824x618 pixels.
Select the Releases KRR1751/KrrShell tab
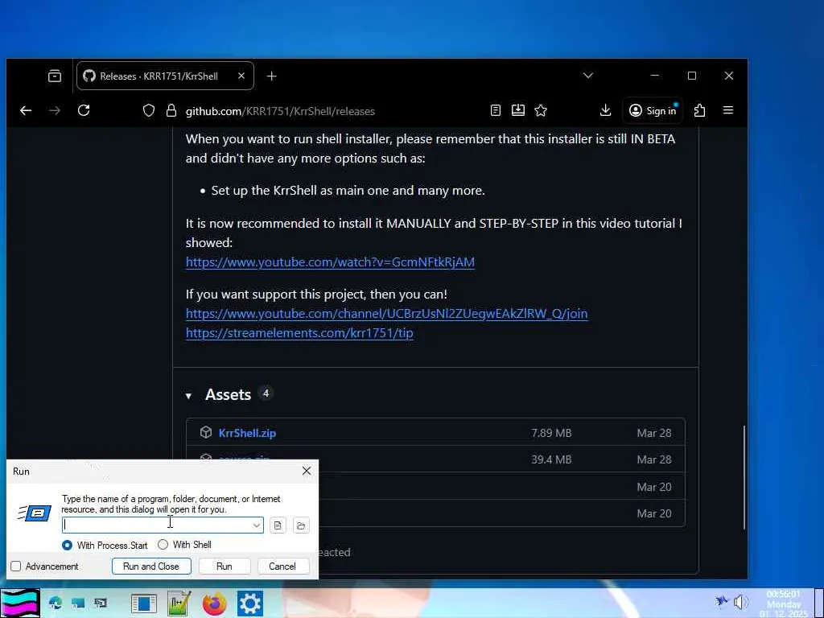pyautogui.click(x=165, y=76)
